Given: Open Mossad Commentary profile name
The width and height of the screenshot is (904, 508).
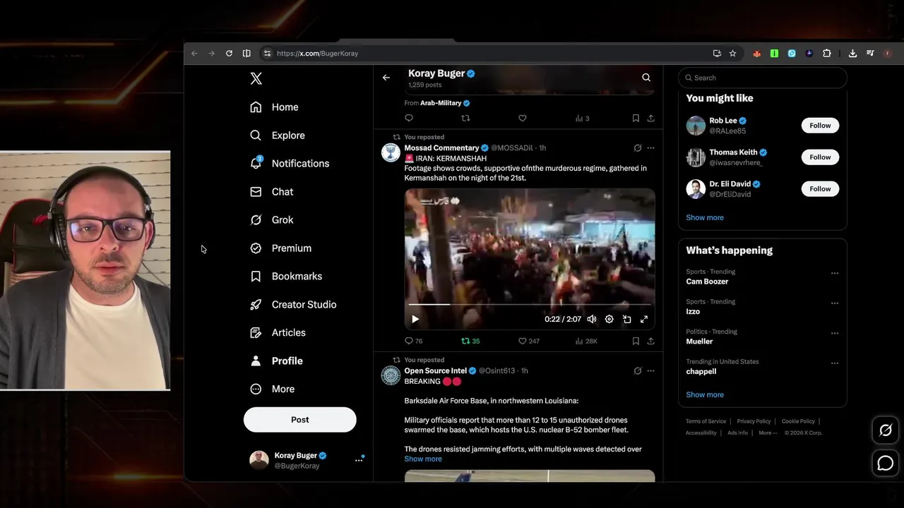Looking at the screenshot, I should tap(441, 148).
